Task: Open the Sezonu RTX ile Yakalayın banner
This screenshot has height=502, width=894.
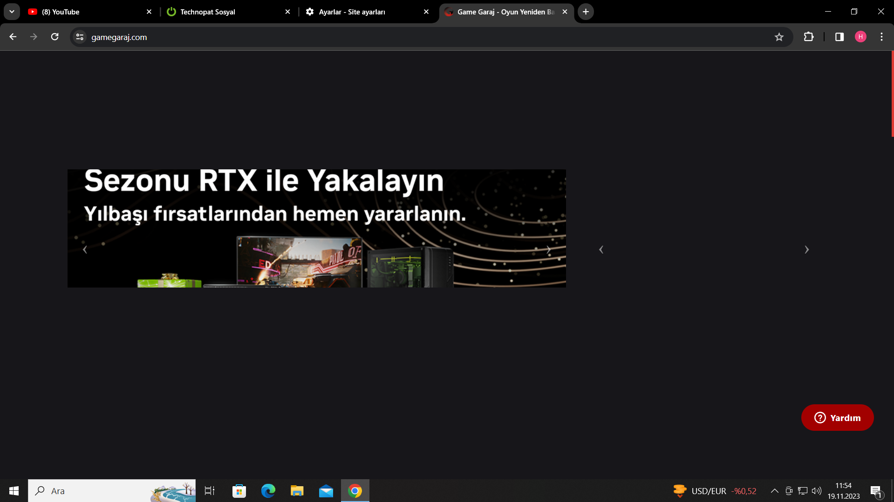Action: pyautogui.click(x=317, y=228)
